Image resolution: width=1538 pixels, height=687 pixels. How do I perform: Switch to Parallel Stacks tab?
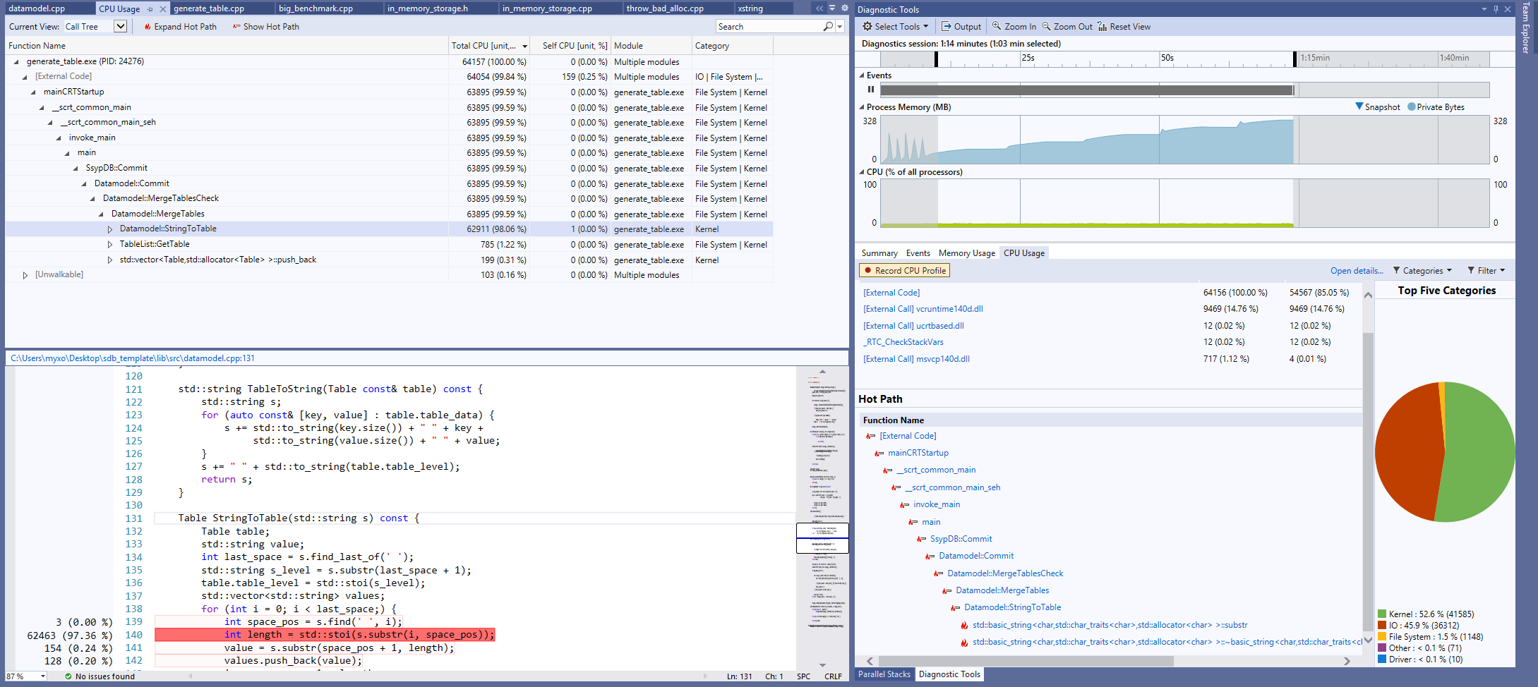tap(884, 674)
